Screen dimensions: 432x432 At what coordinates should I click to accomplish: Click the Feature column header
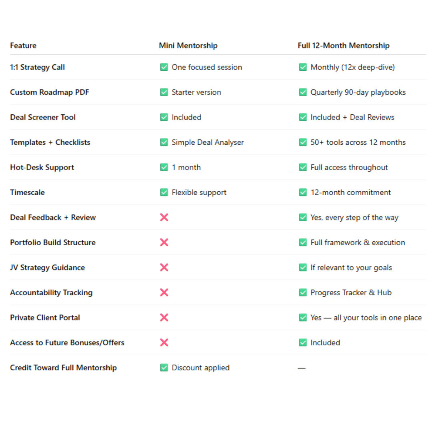coord(23,46)
